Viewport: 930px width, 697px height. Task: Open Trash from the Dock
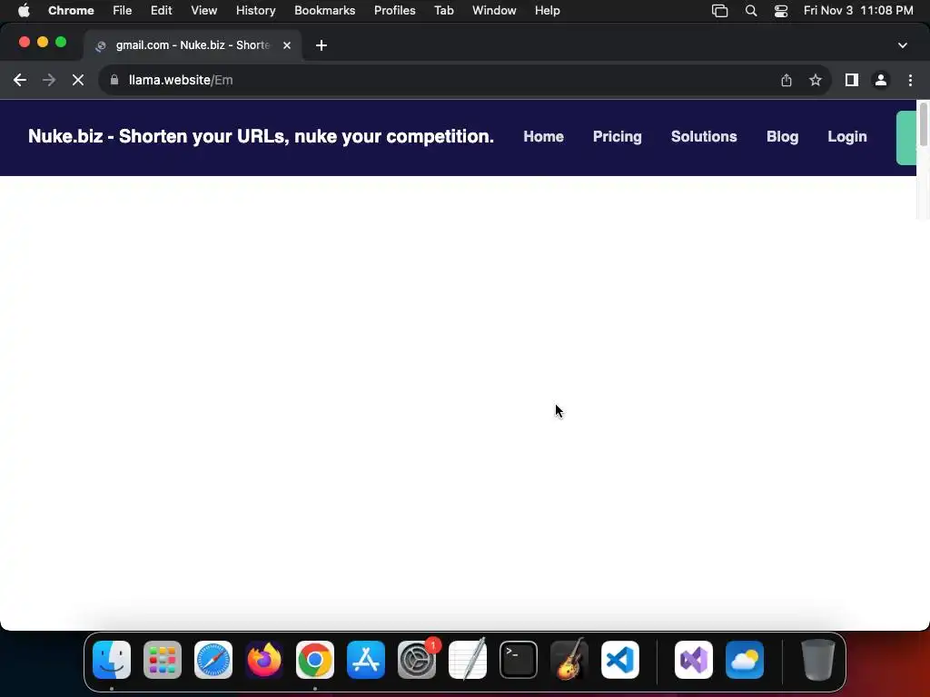point(818,660)
